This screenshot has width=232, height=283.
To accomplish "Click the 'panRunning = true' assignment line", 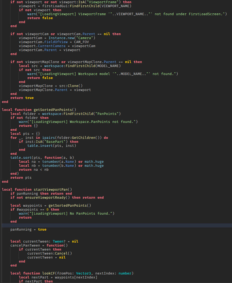I will tap(28, 230).
